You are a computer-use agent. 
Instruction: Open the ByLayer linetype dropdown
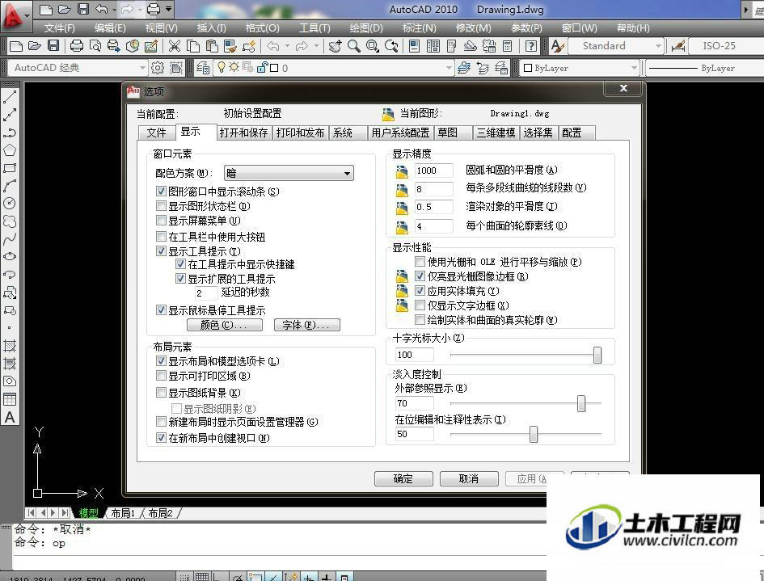tap(705, 68)
